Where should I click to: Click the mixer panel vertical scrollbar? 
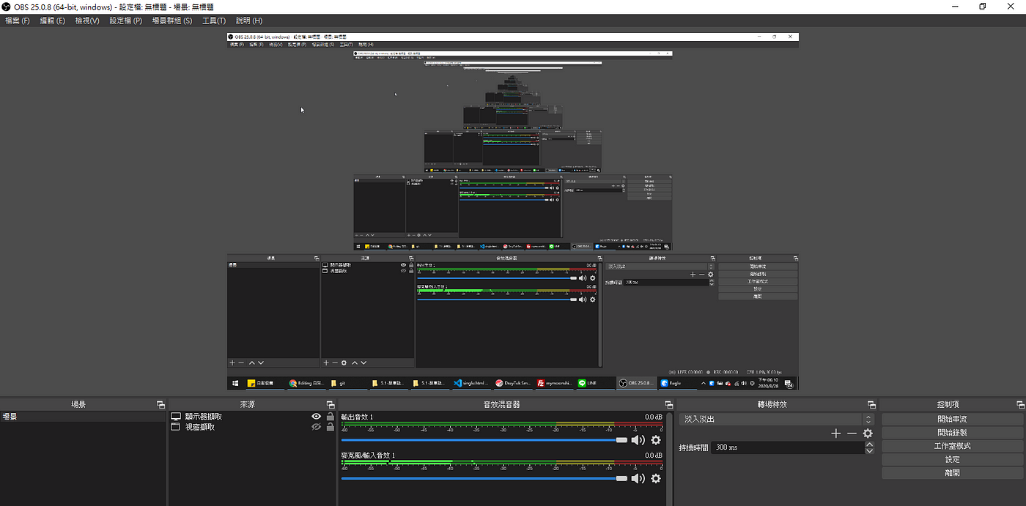670,458
